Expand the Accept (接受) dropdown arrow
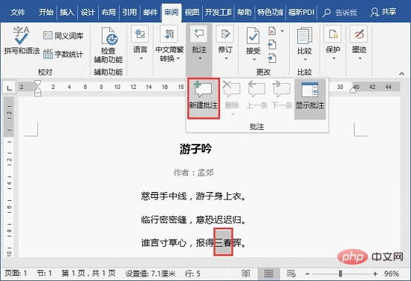The height and width of the screenshot is (281, 411). (253, 59)
